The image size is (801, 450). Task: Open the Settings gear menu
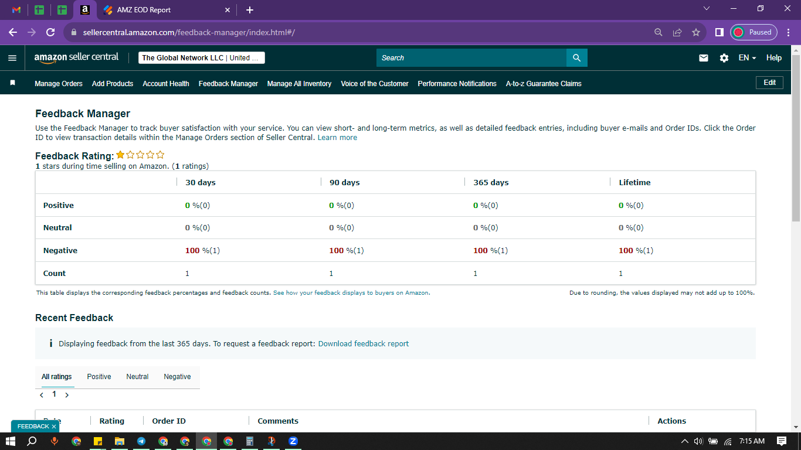[724, 58]
